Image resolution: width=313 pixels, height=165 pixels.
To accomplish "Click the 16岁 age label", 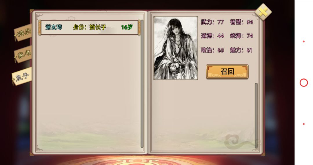I will pyautogui.click(x=127, y=27).
